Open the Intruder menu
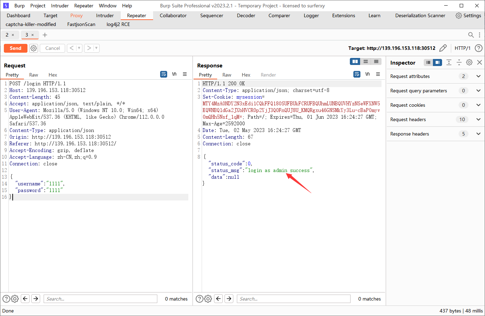485x316 pixels. [x=60, y=6]
